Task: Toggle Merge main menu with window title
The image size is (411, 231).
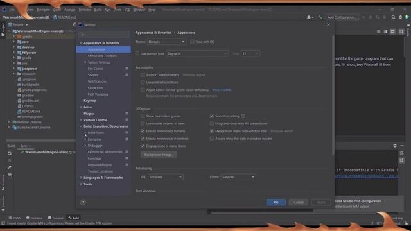Action: point(212,131)
